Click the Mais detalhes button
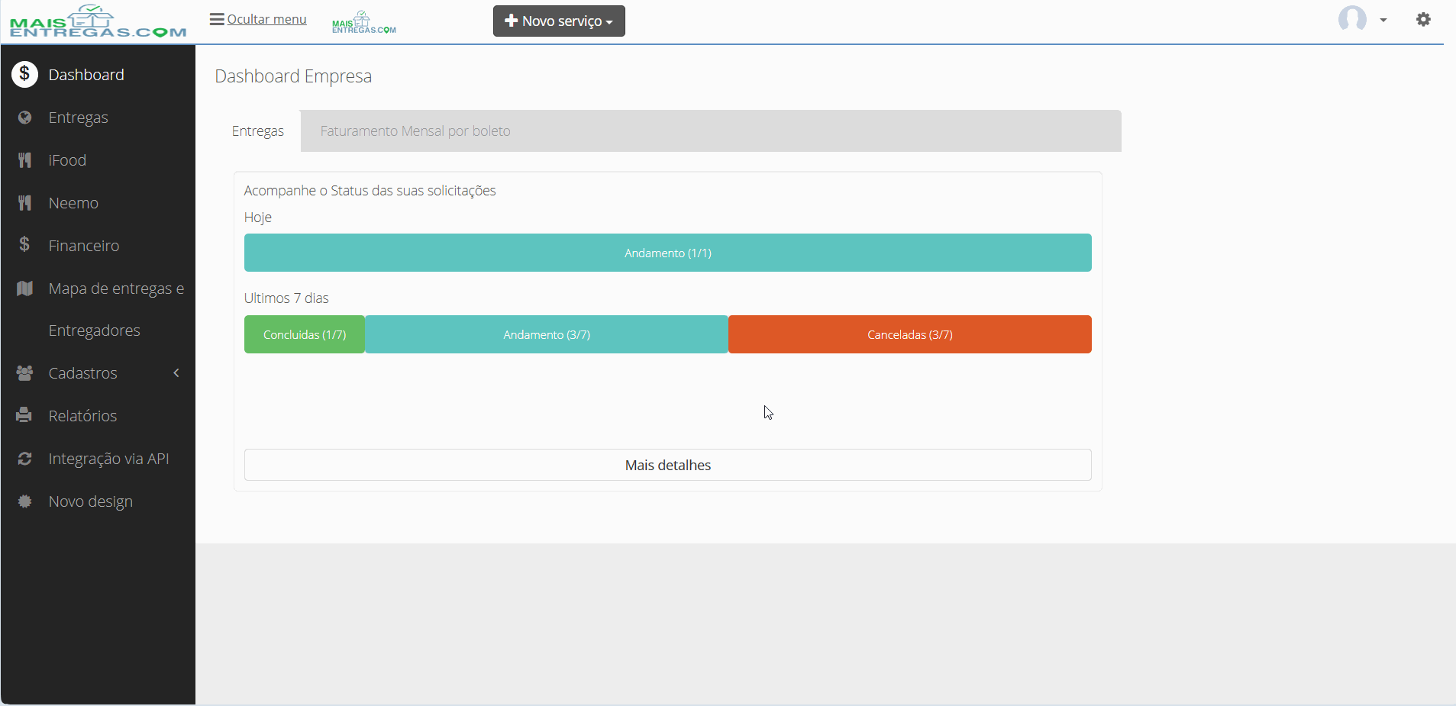This screenshot has height=706, width=1456. (668, 465)
